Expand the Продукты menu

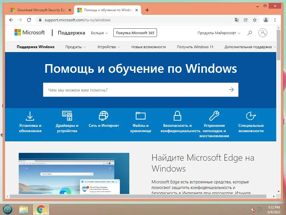click(75, 47)
